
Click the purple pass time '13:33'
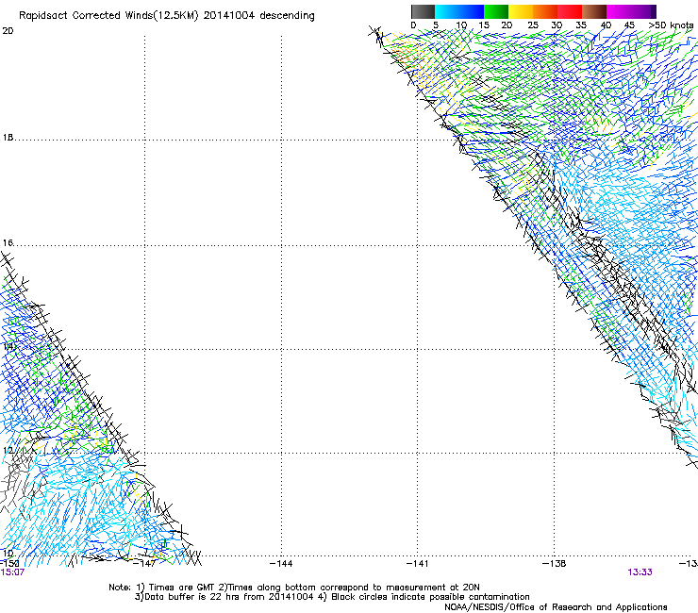(x=640, y=572)
